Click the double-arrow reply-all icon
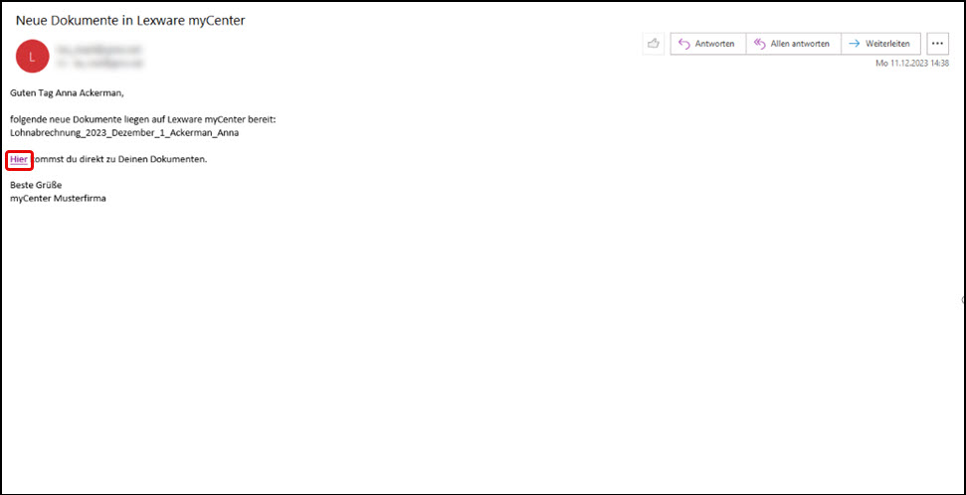 pyautogui.click(x=760, y=44)
